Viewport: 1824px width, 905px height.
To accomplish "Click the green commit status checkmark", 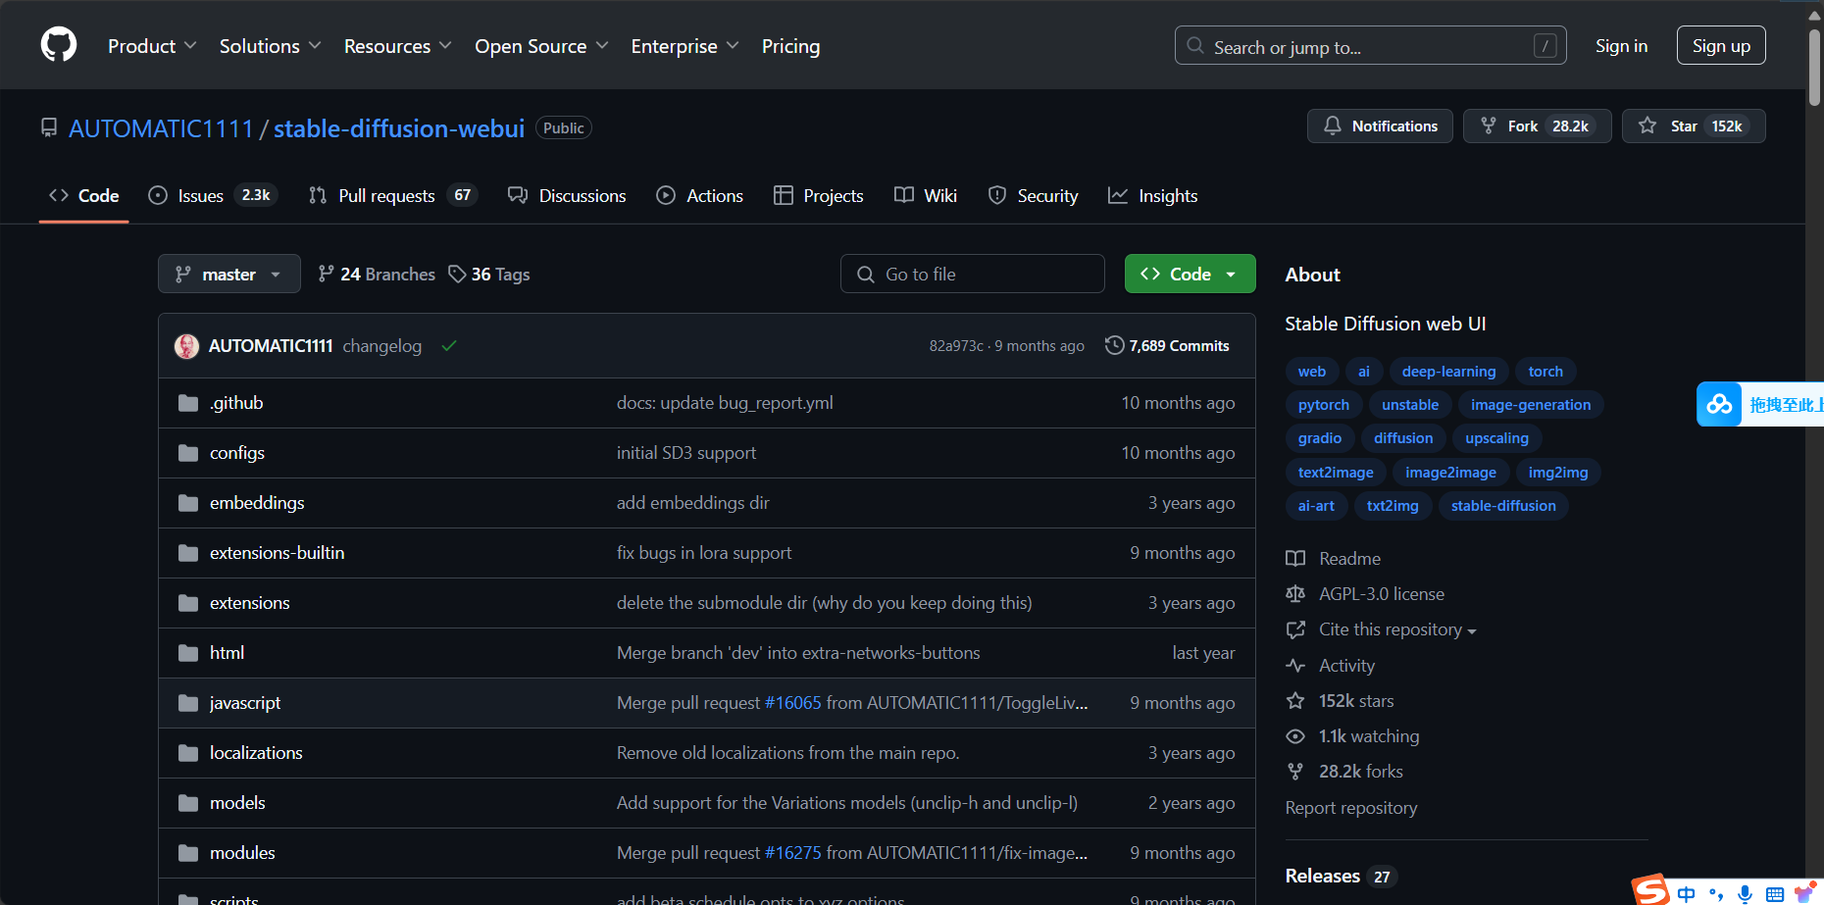I will [x=449, y=345].
